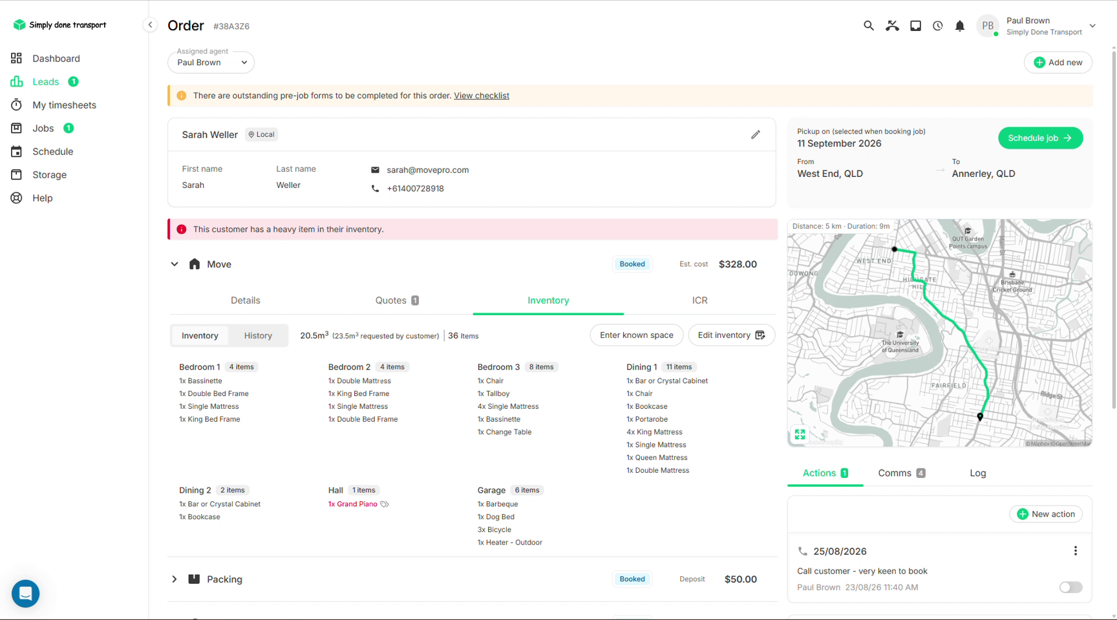Switch to the Quotes tab

pos(397,300)
